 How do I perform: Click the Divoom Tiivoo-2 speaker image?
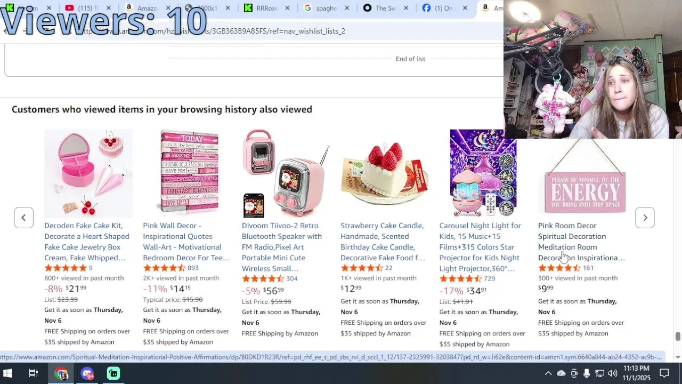point(286,173)
